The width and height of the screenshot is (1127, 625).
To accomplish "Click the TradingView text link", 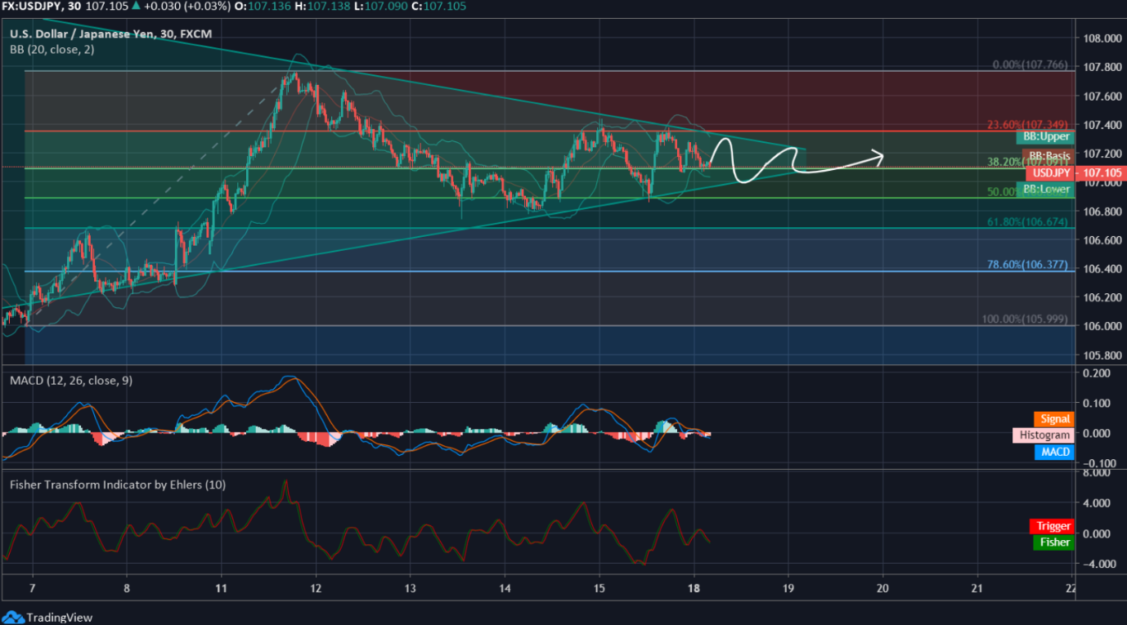I will (59, 618).
